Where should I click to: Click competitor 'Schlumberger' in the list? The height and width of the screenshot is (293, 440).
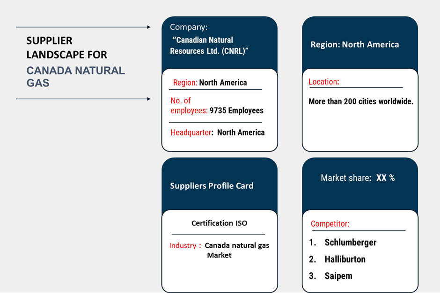pos(351,243)
